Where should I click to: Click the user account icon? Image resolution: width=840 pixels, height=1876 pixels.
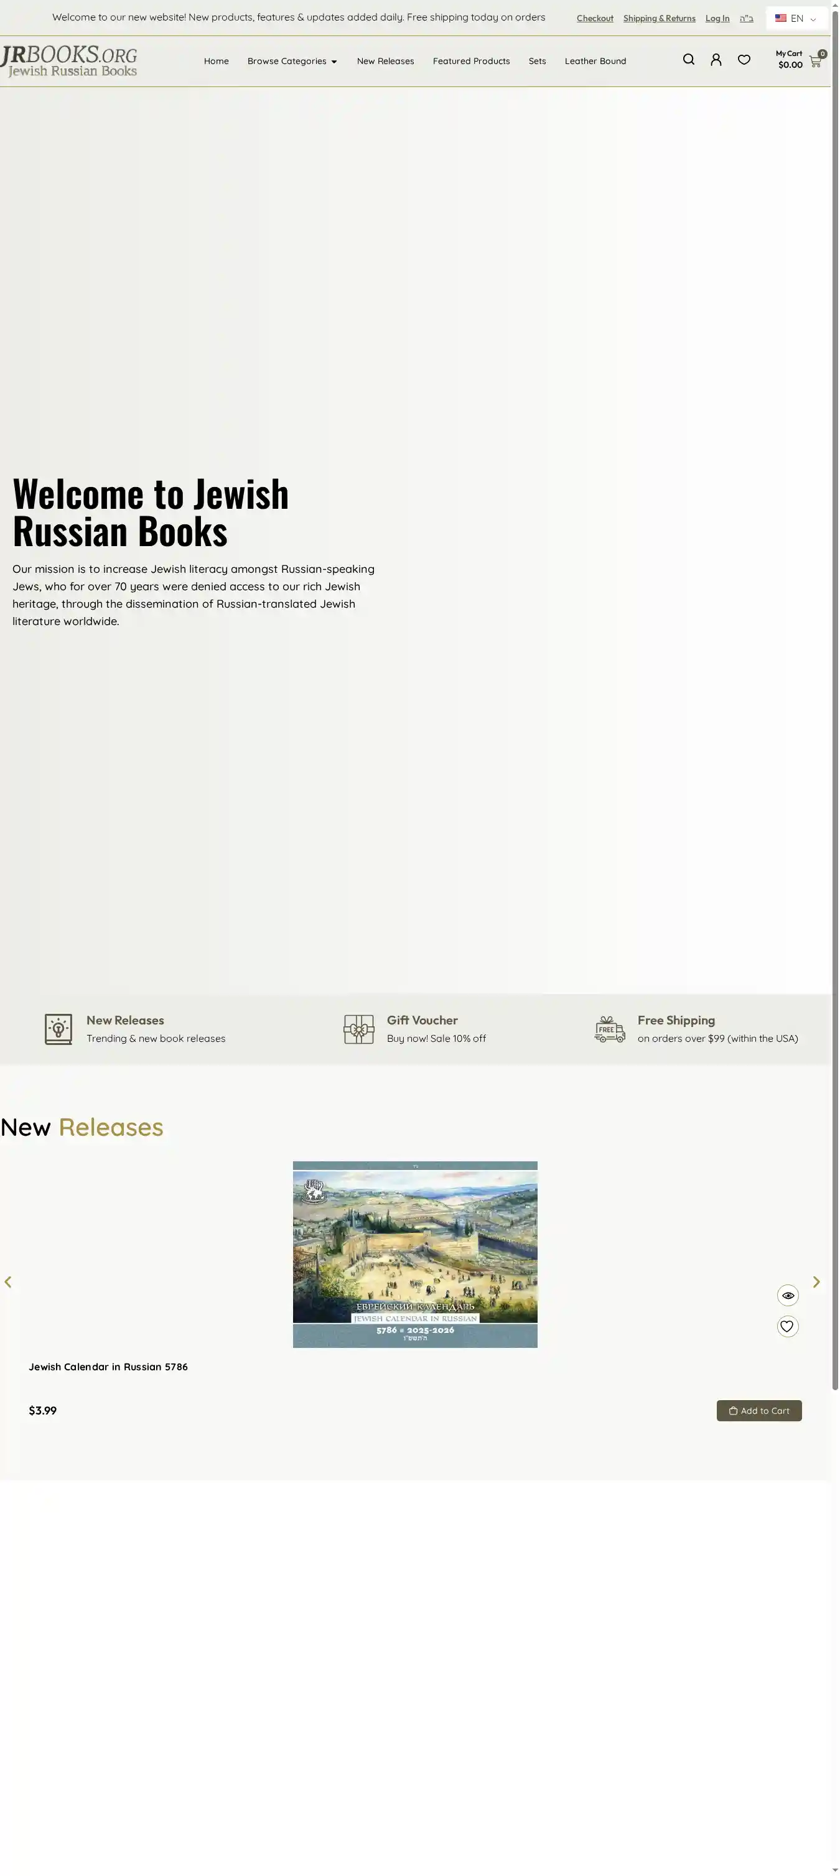(716, 60)
